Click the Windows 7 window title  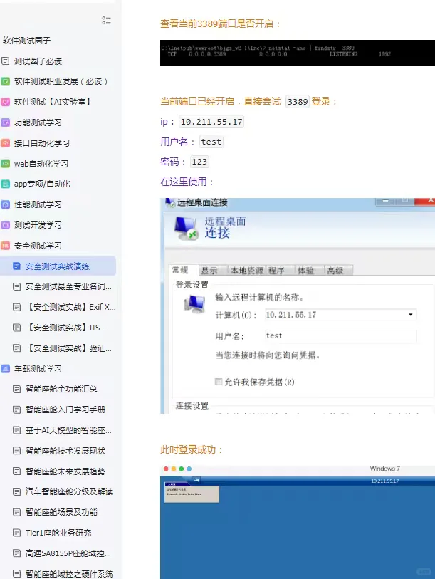click(x=384, y=469)
